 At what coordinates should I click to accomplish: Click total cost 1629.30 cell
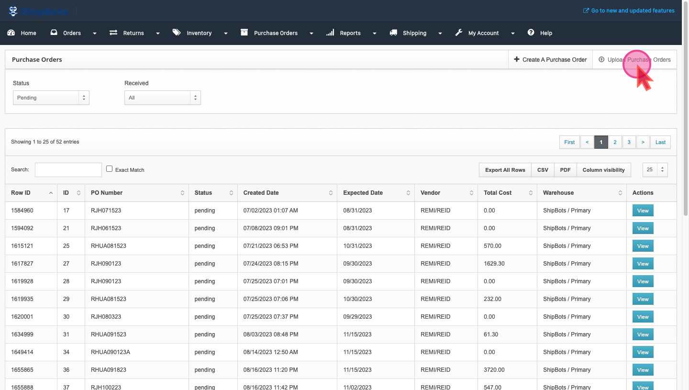[x=507, y=264]
